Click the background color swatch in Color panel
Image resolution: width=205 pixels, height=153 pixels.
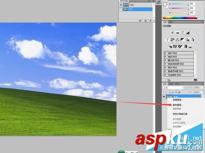pos(167,7)
